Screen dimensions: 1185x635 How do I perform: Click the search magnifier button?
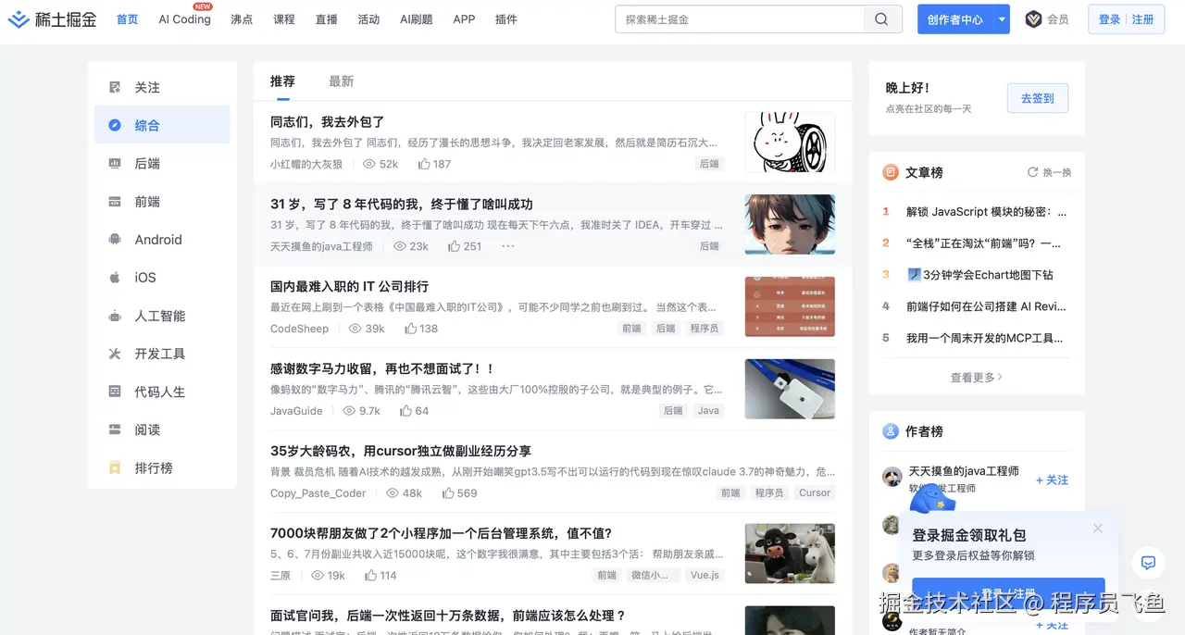(881, 19)
